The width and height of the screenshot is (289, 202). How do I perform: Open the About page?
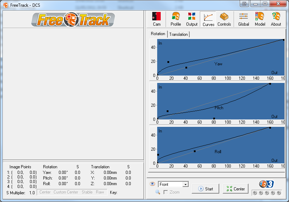click(276, 19)
